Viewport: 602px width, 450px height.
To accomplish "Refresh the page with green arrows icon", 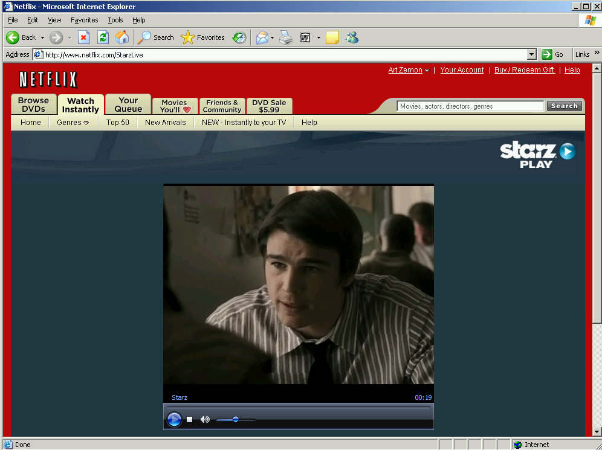I will pyautogui.click(x=103, y=37).
